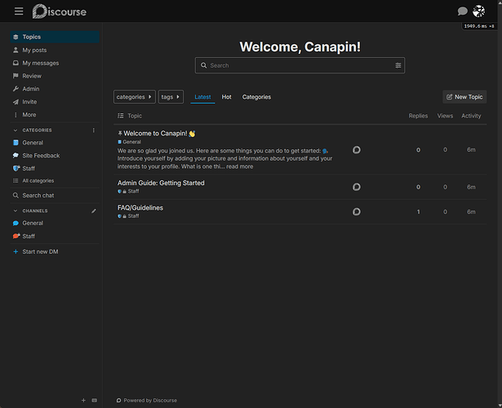
Task: Open Staff badge under FAQ/Guidelines topic
Action: point(128,216)
